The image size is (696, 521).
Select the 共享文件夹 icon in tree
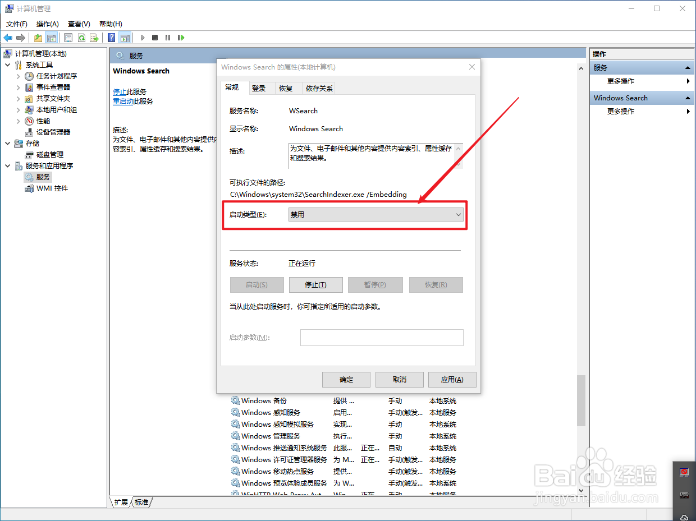click(29, 98)
